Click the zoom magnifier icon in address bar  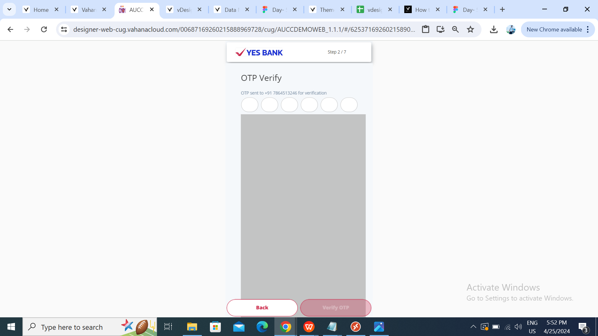click(455, 30)
